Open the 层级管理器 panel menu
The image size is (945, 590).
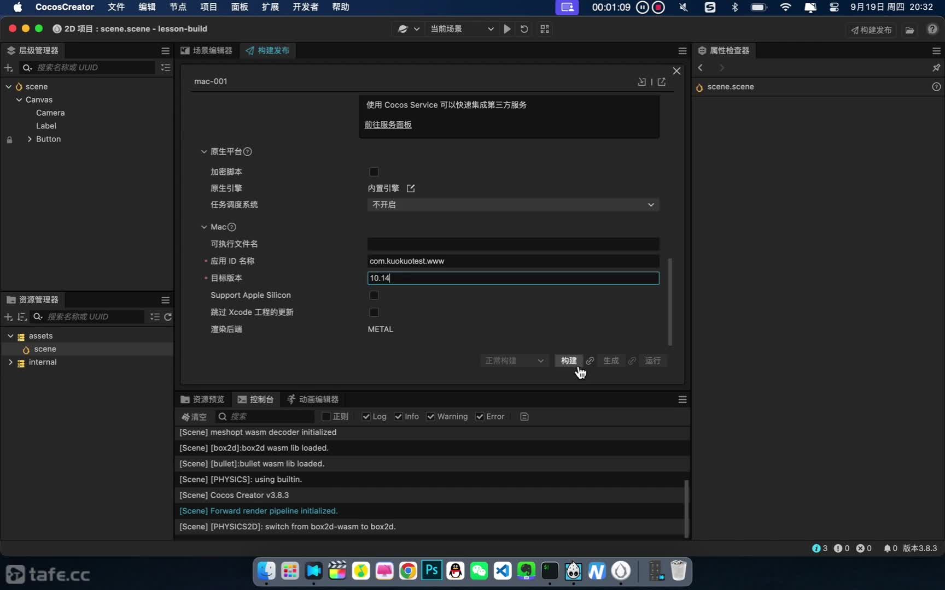165,51
